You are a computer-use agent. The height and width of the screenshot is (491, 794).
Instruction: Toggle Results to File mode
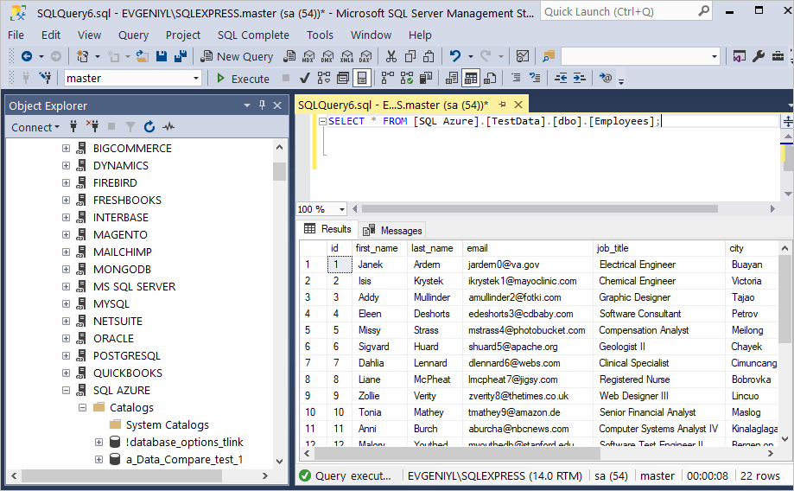point(490,78)
